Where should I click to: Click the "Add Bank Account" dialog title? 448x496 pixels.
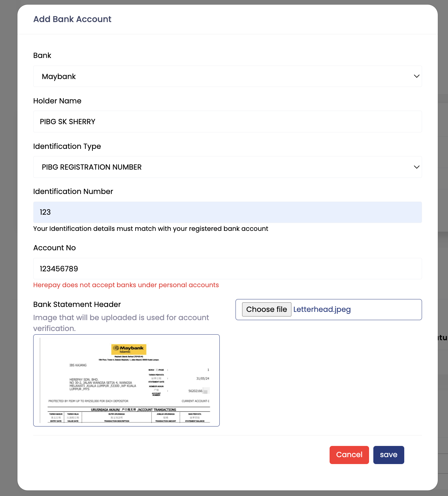point(72,19)
